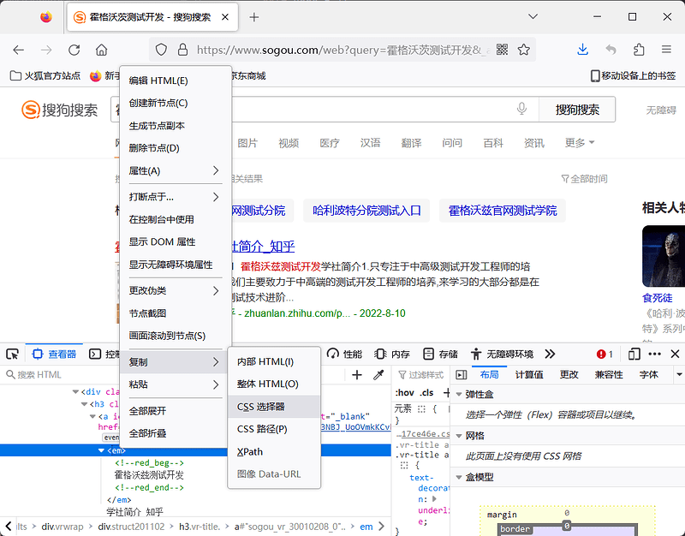Click the 搜索 HTML input field
The width and height of the screenshot is (685, 536).
[x=175, y=374]
